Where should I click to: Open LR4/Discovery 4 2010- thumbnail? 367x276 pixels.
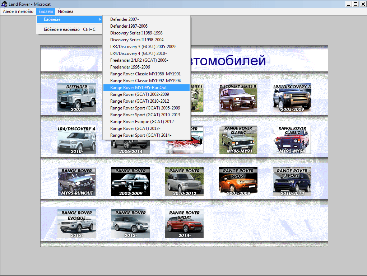pos(76,140)
